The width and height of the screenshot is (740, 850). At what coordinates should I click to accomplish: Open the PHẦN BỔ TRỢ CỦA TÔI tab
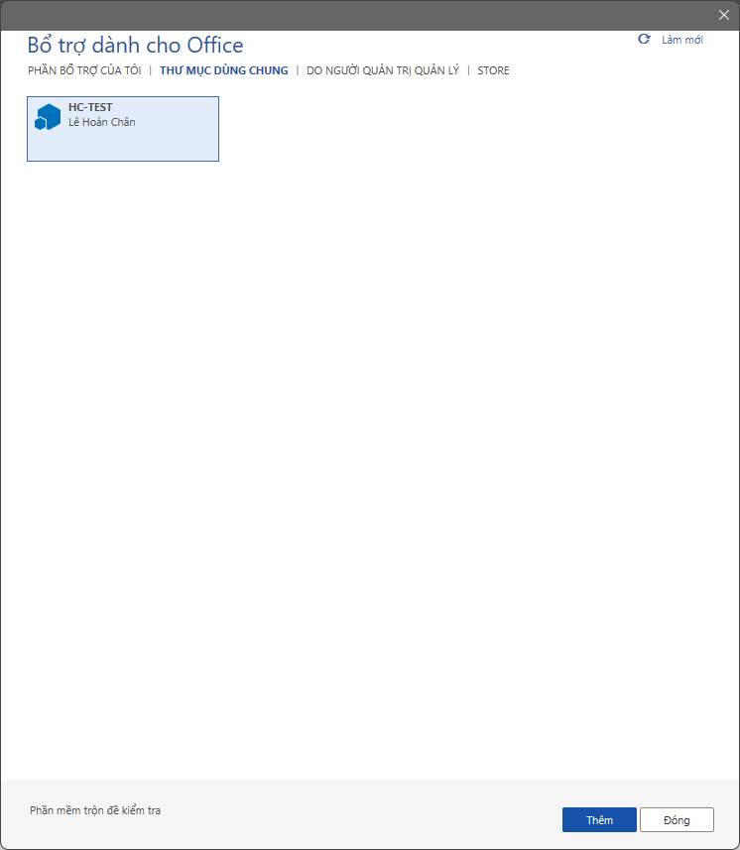(x=84, y=70)
